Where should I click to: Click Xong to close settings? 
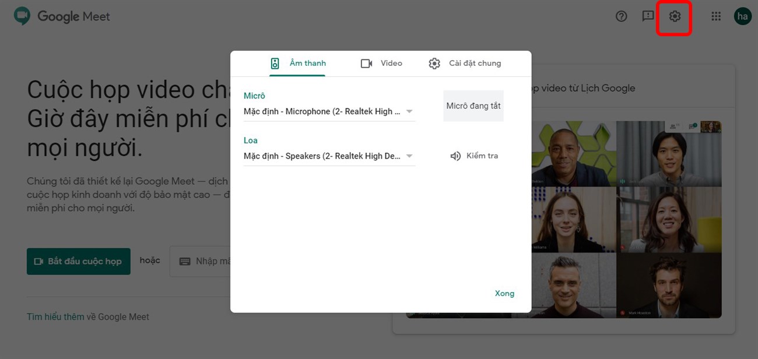coord(504,293)
